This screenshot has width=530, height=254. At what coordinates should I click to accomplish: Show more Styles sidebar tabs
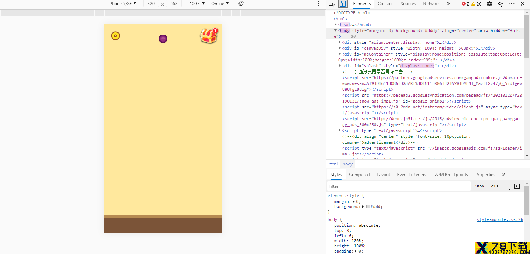click(x=504, y=175)
